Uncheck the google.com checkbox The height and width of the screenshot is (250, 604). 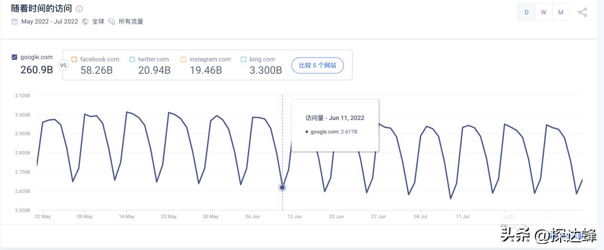coord(14,57)
